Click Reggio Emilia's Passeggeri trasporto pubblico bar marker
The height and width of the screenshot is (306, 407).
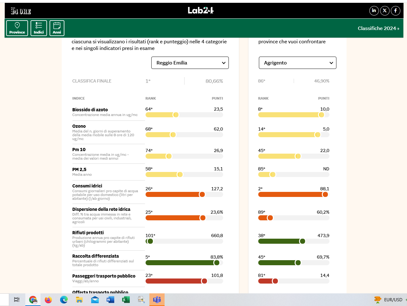(204, 281)
